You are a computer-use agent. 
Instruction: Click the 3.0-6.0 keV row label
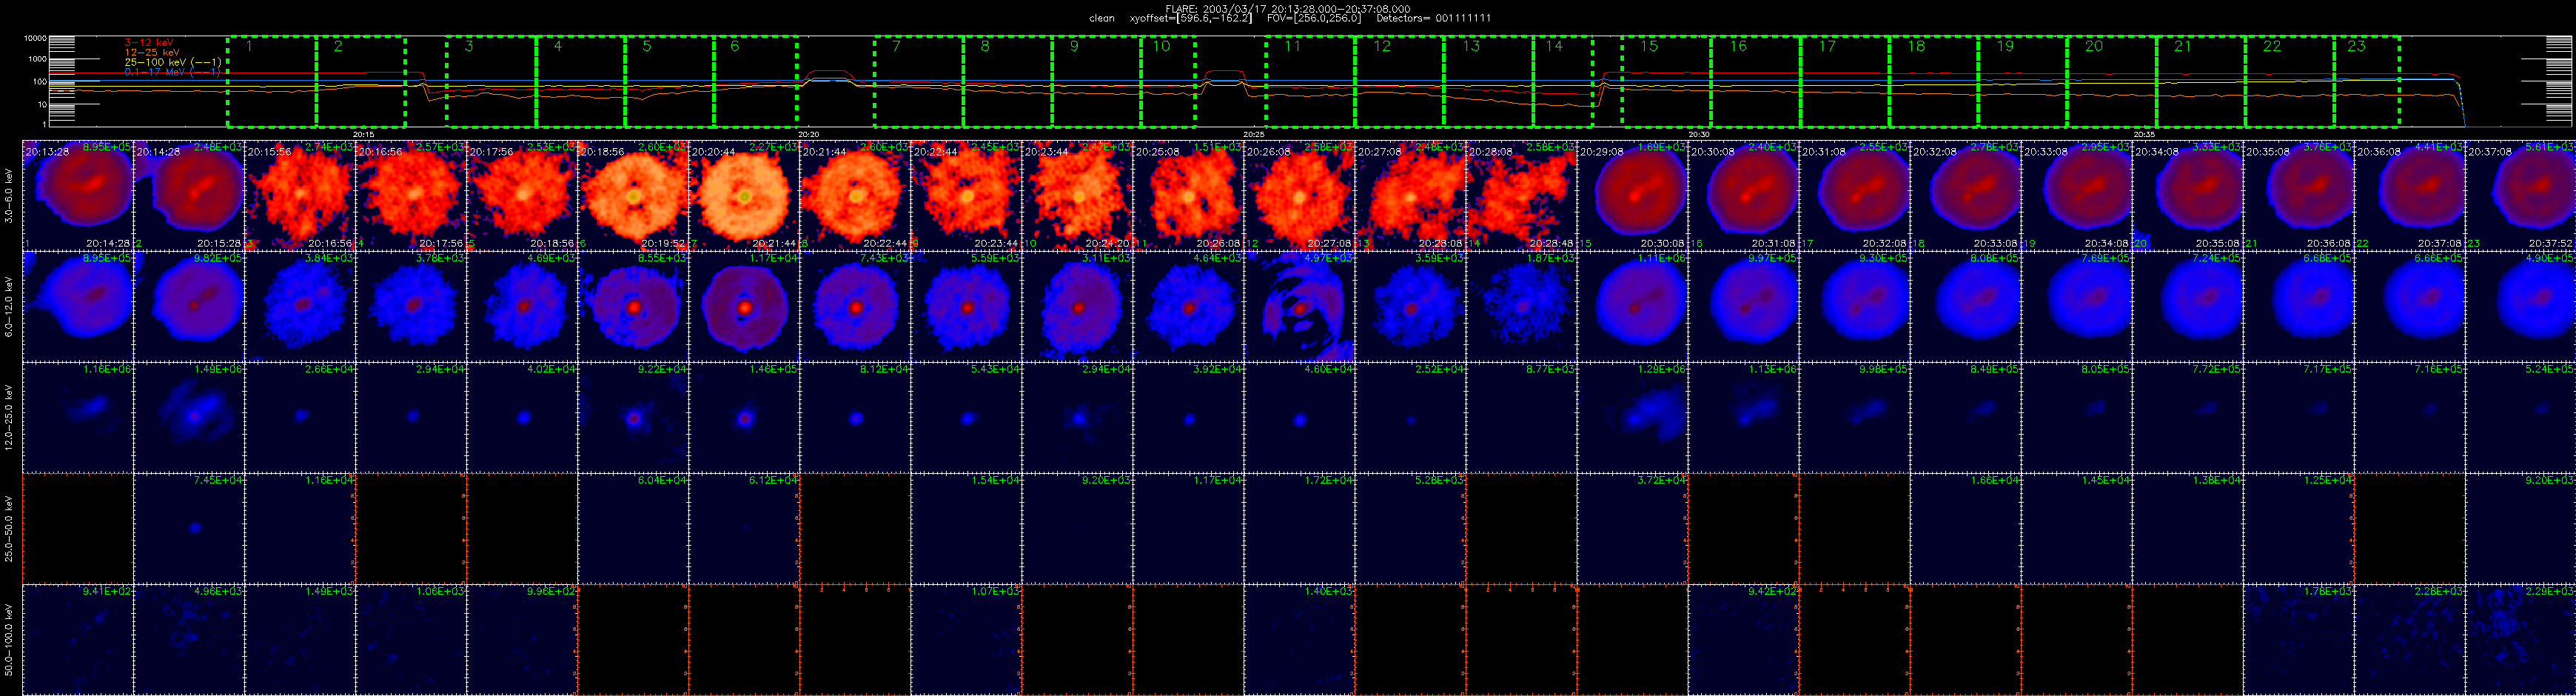tap(10, 195)
